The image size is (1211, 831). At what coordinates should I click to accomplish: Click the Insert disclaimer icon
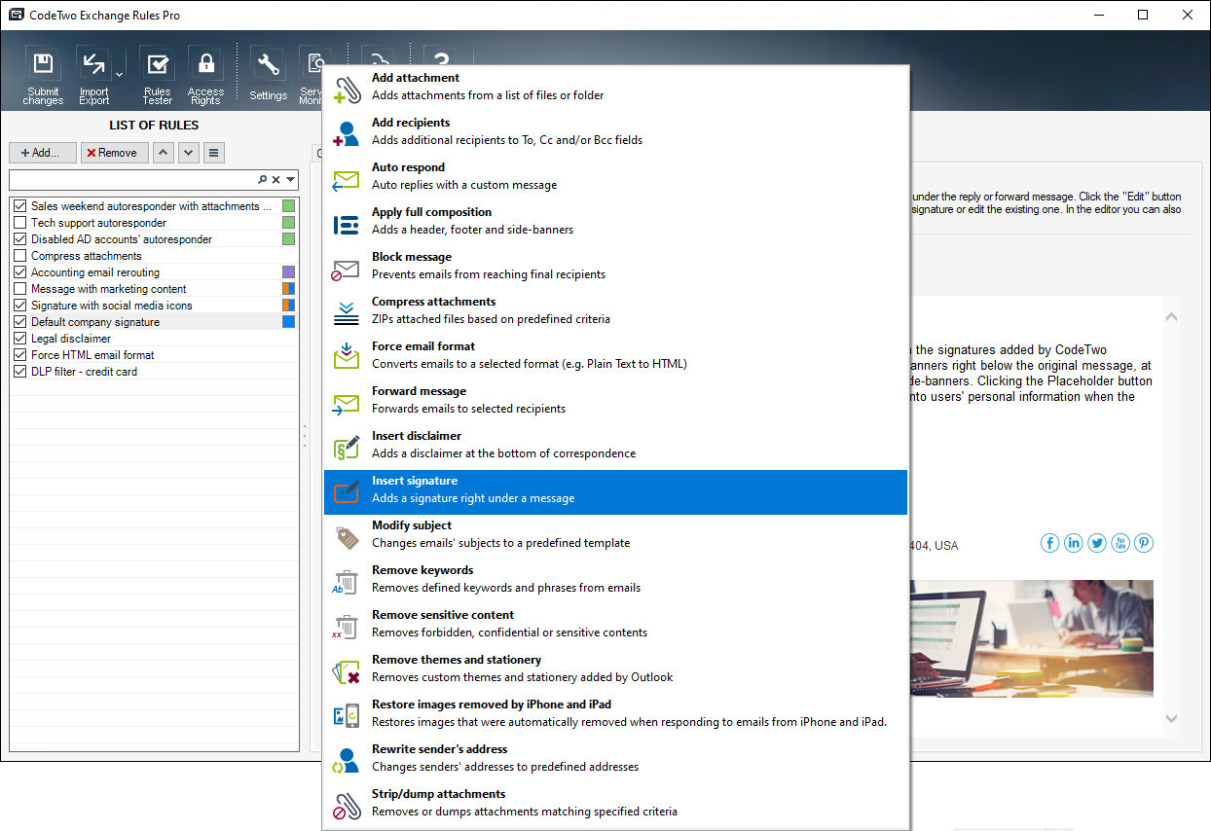(347, 446)
